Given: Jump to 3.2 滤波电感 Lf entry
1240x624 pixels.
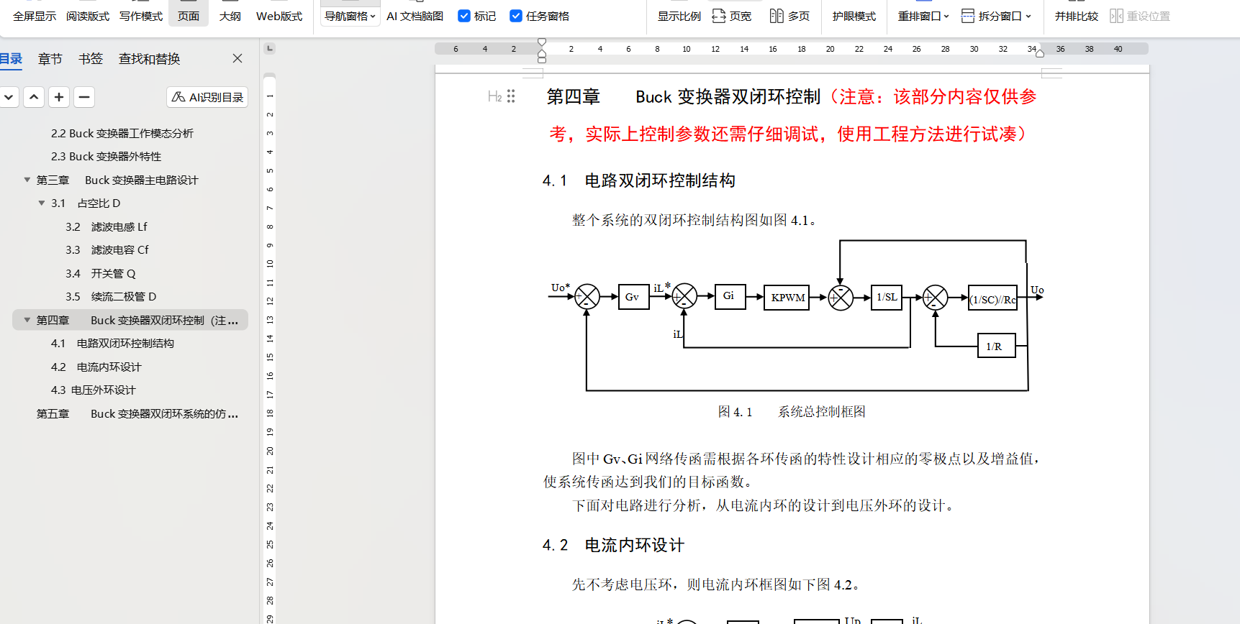Looking at the screenshot, I should click(107, 226).
